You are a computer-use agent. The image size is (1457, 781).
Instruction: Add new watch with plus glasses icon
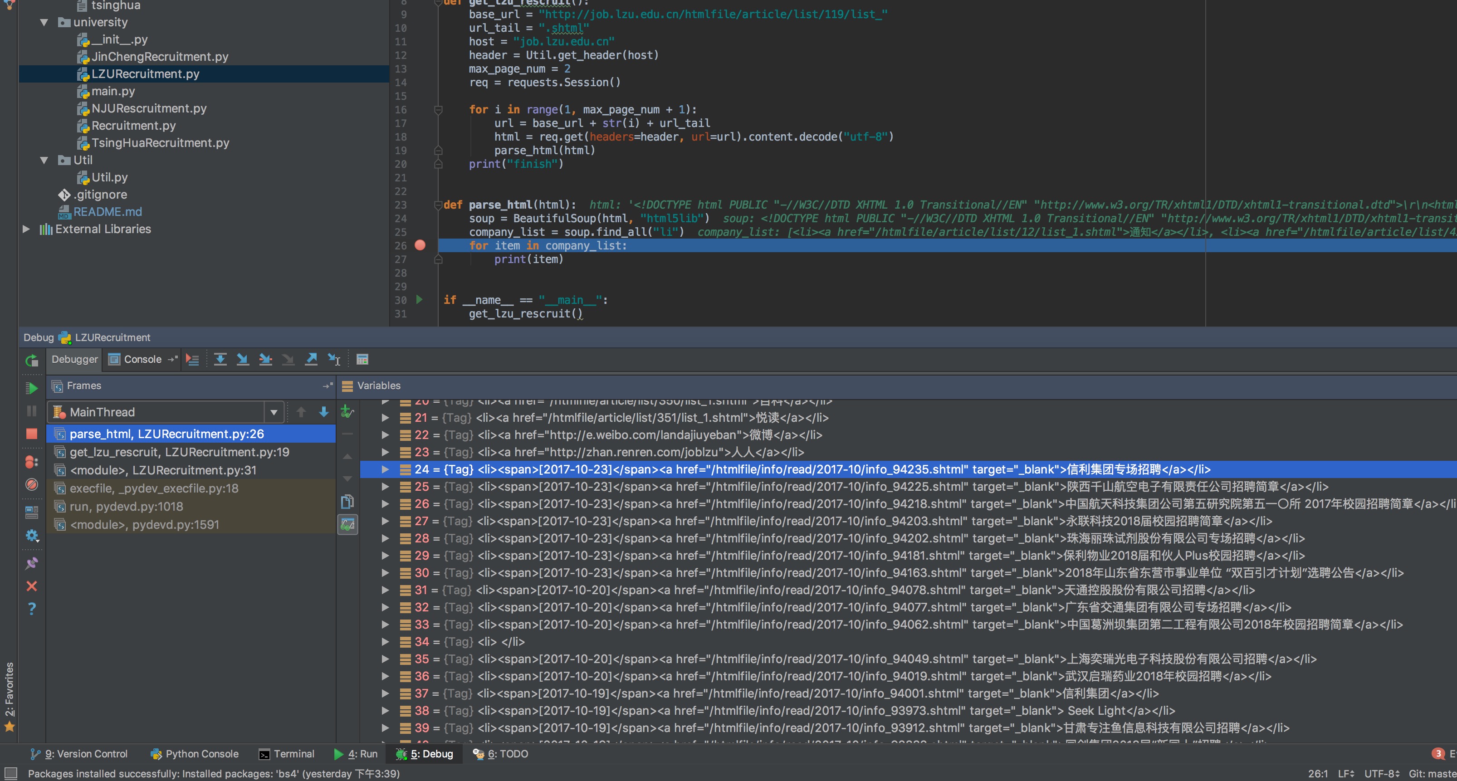pos(347,411)
